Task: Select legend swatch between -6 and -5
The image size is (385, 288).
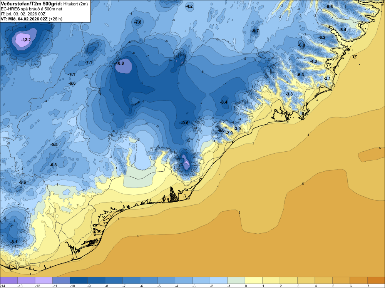Action: pos(149,280)
